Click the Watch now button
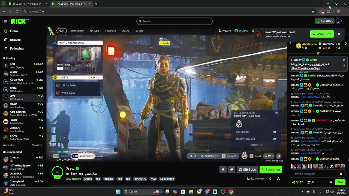 (322, 34)
